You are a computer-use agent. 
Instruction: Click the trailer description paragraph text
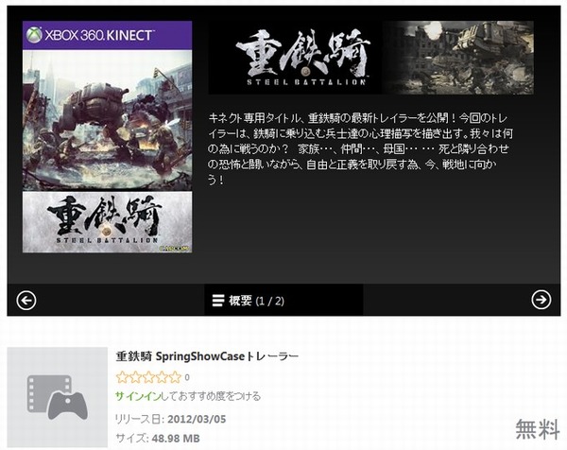(x=360, y=149)
